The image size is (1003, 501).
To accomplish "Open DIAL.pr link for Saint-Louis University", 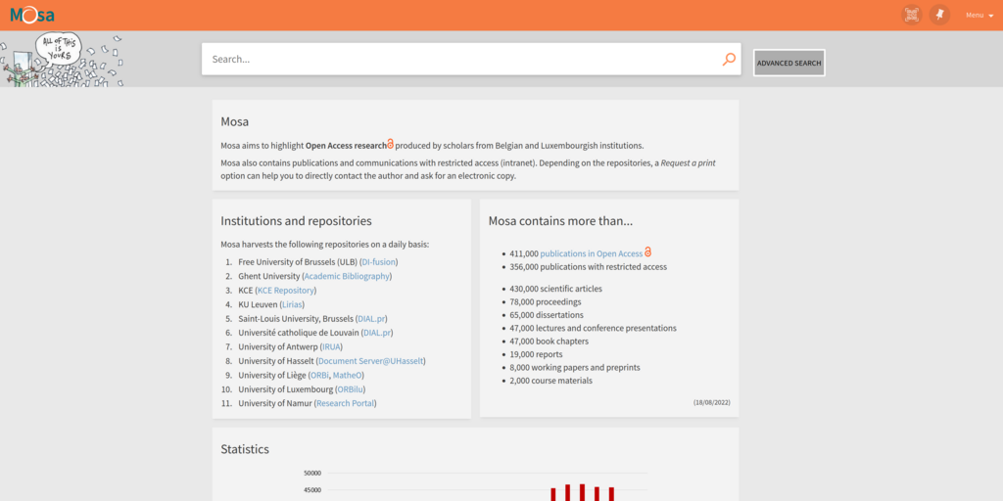I will [x=372, y=318].
